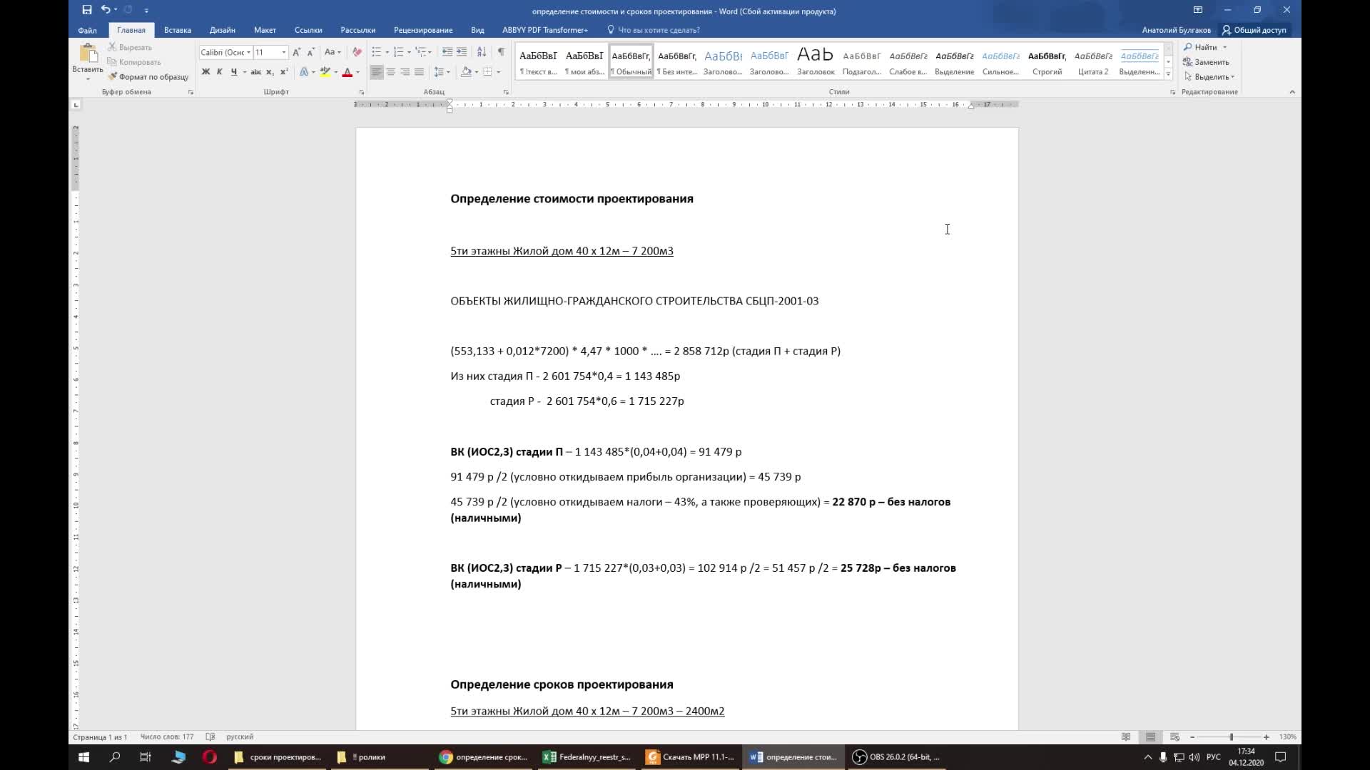Open the Рецензирование ribbon tab
The width and height of the screenshot is (1370, 770).
click(x=422, y=30)
